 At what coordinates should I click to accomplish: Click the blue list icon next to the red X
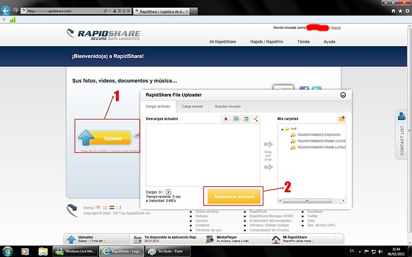tap(236, 119)
